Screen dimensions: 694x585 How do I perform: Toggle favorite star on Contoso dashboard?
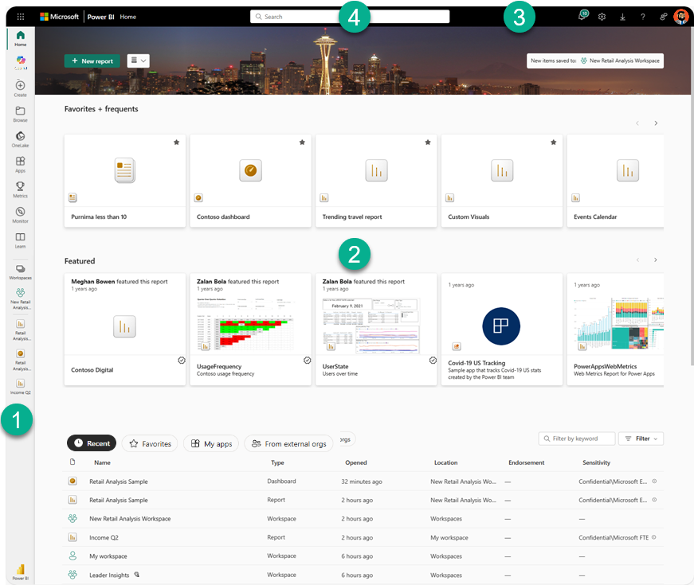(302, 142)
